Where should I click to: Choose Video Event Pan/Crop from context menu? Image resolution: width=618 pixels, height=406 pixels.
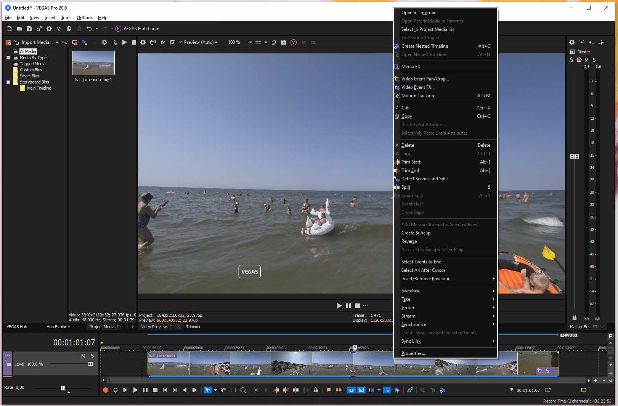pos(425,79)
